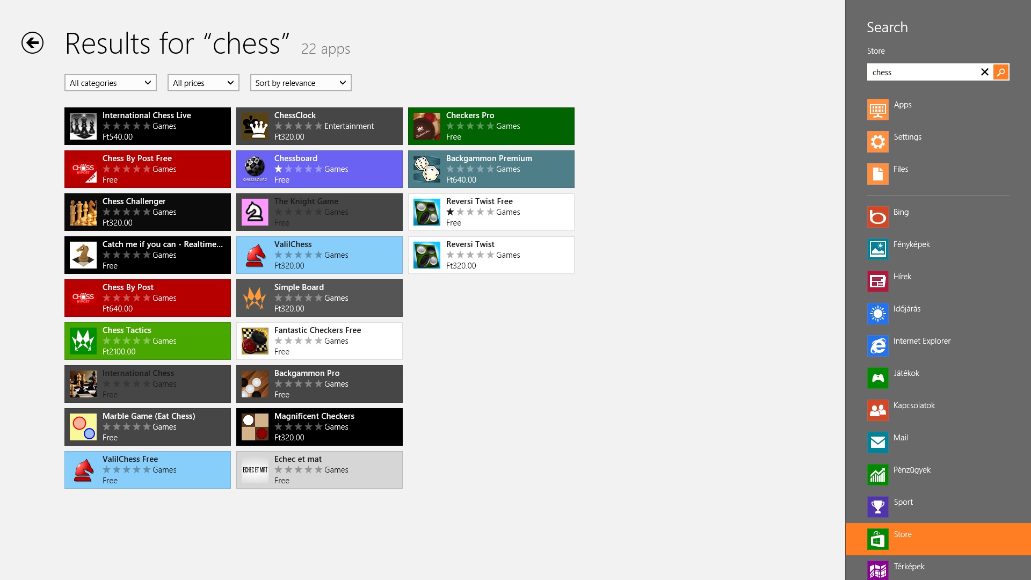Search in the Hírek news app

[938, 281]
